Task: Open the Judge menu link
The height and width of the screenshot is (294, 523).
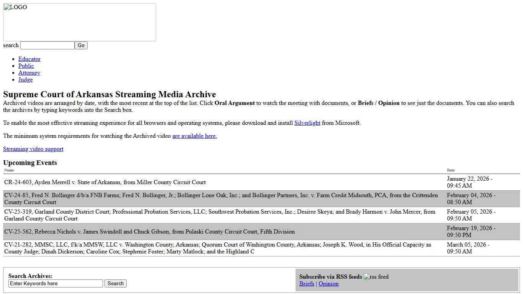Action: pyautogui.click(x=25, y=80)
